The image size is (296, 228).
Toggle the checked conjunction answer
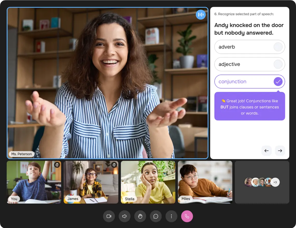click(x=278, y=82)
